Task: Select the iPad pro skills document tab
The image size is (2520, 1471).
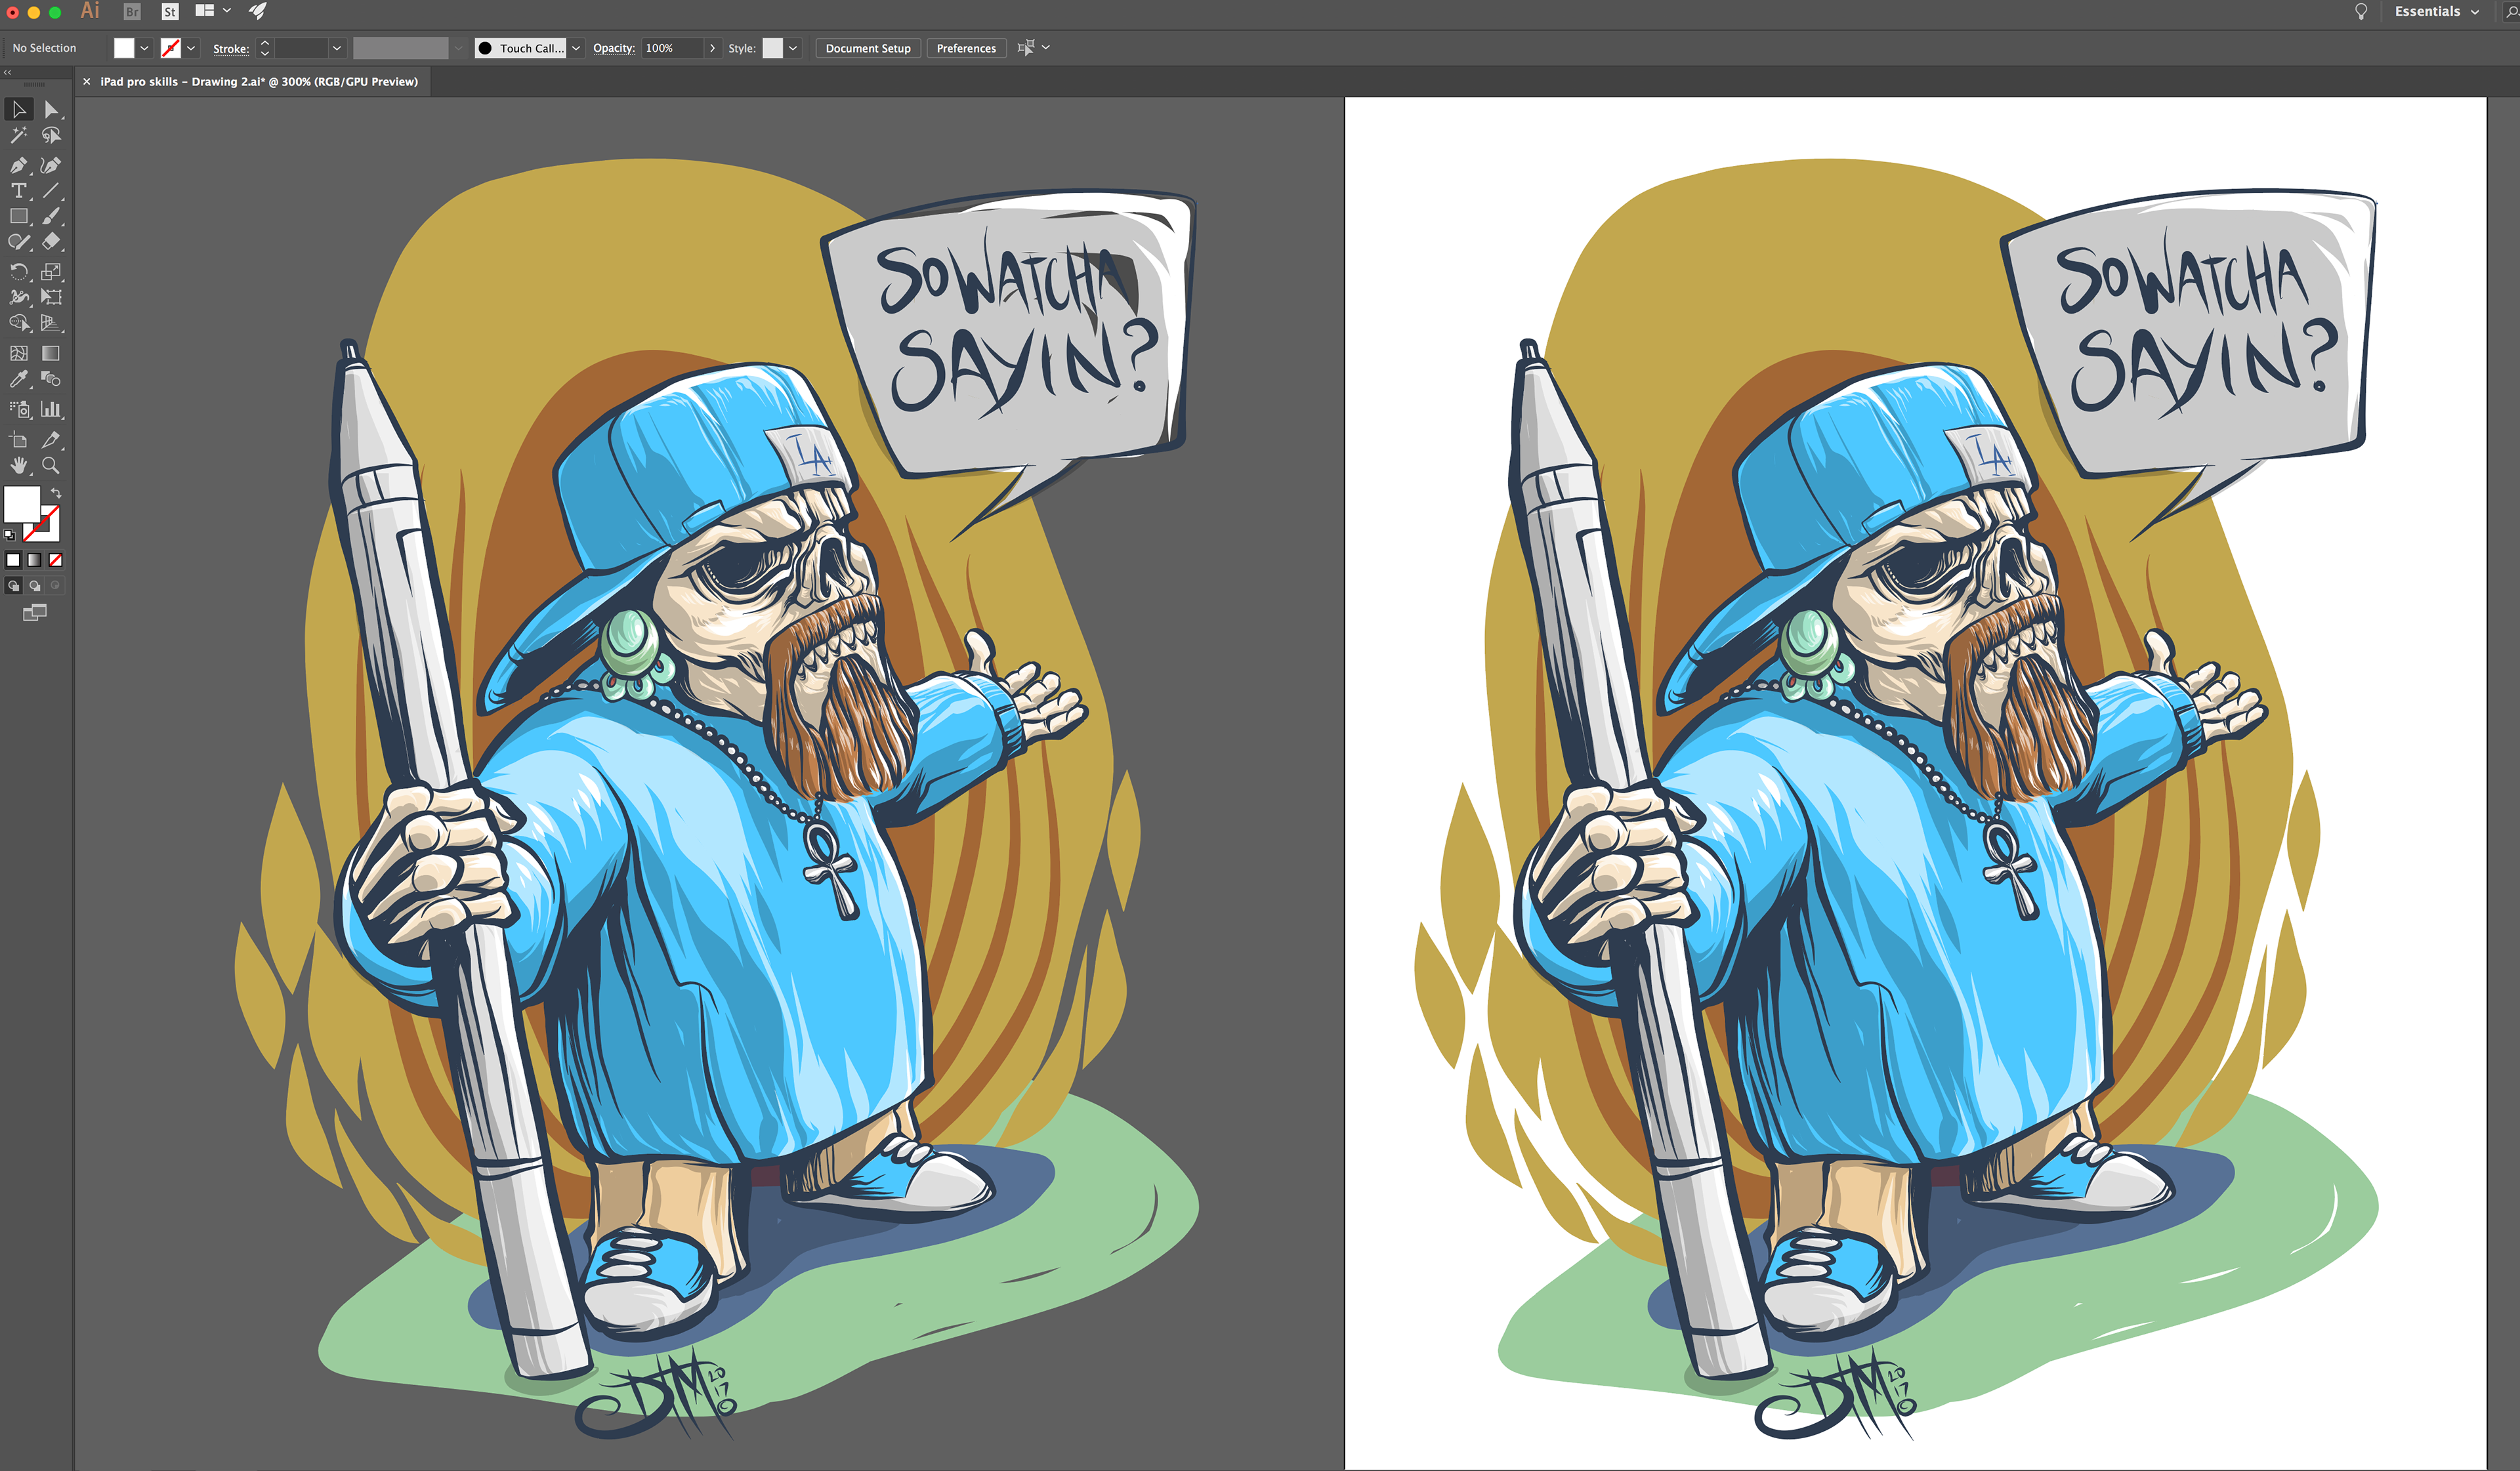Action: tap(258, 82)
